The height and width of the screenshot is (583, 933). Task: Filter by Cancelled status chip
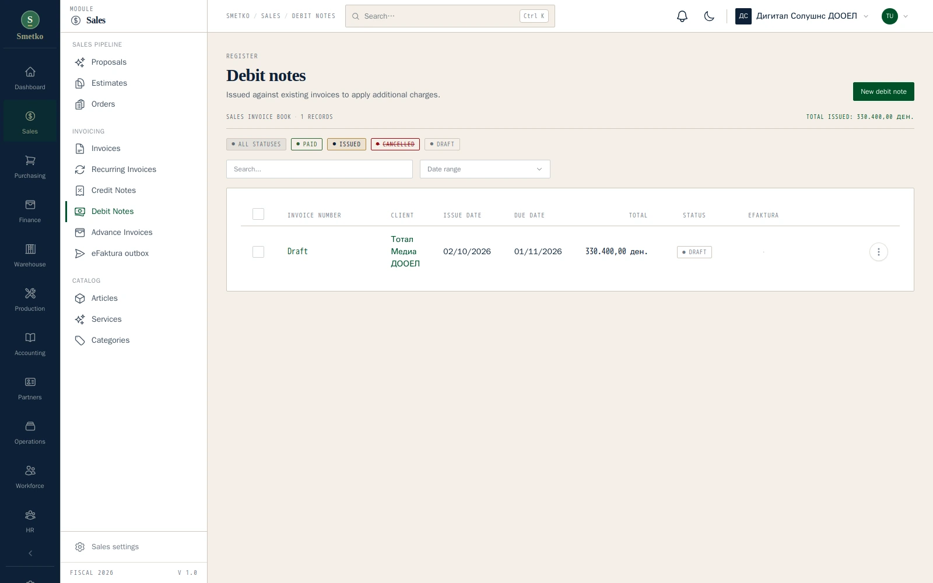(395, 144)
